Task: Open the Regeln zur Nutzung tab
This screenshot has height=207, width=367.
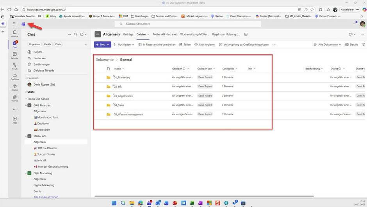Action: 226,34
